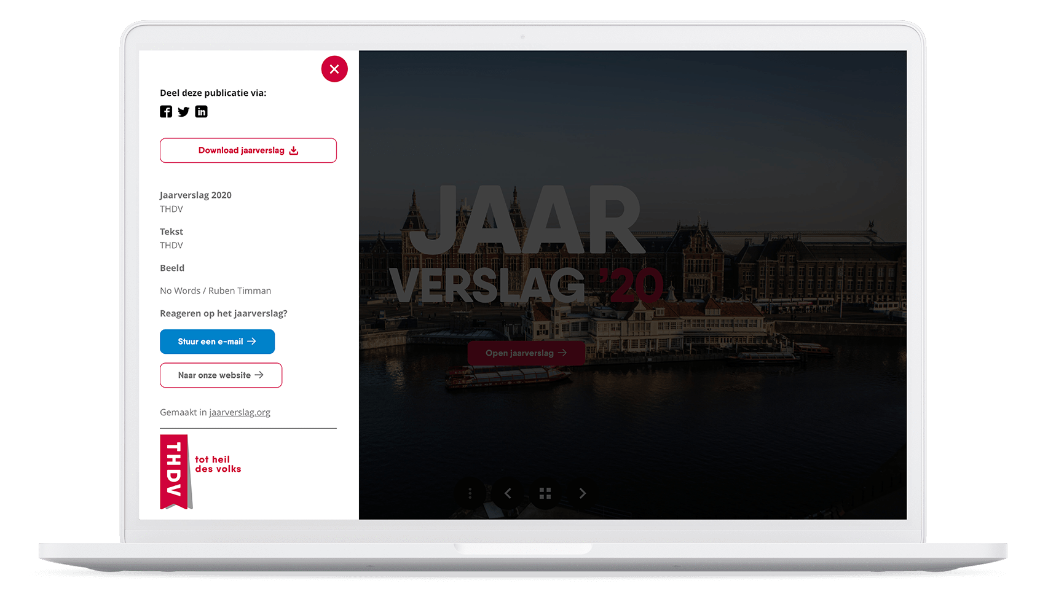
Task: Click the tot heil des volks tagline
Action: click(x=218, y=464)
